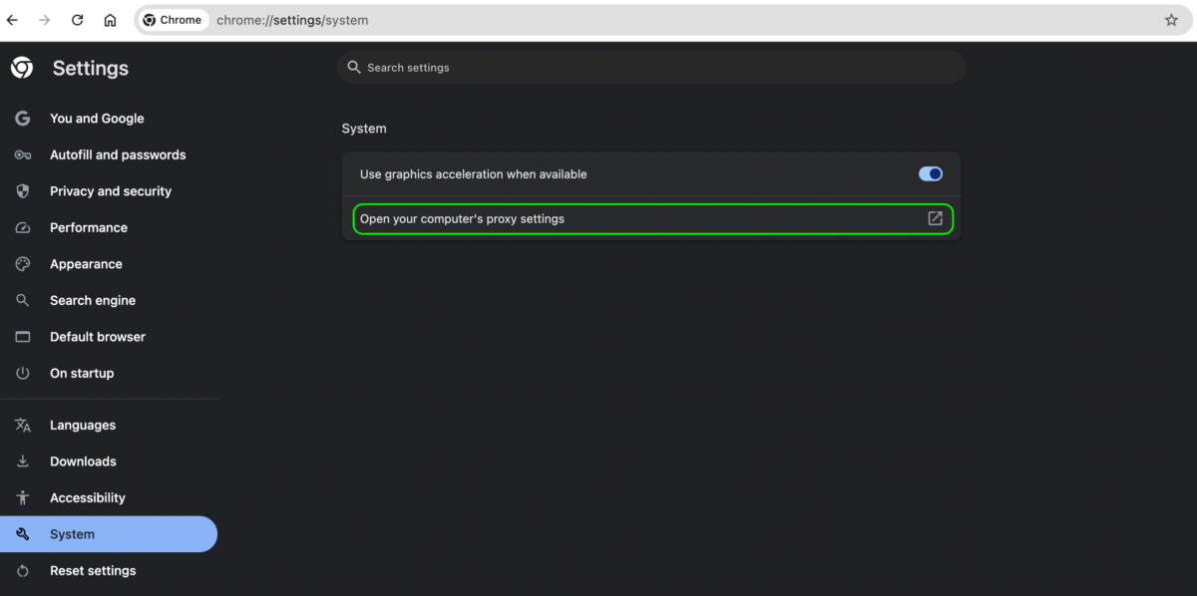The height and width of the screenshot is (596, 1197).
Task: Open Default browser settings
Action: click(98, 337)
